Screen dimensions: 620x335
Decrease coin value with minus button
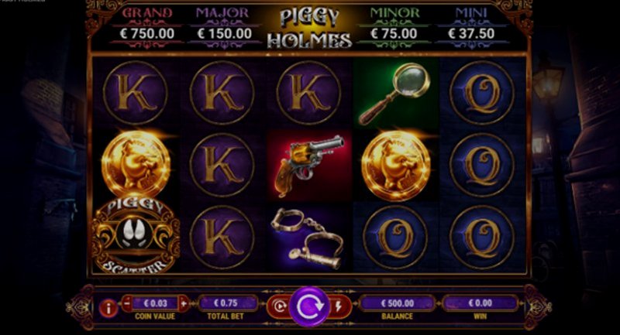pos(127,304)
